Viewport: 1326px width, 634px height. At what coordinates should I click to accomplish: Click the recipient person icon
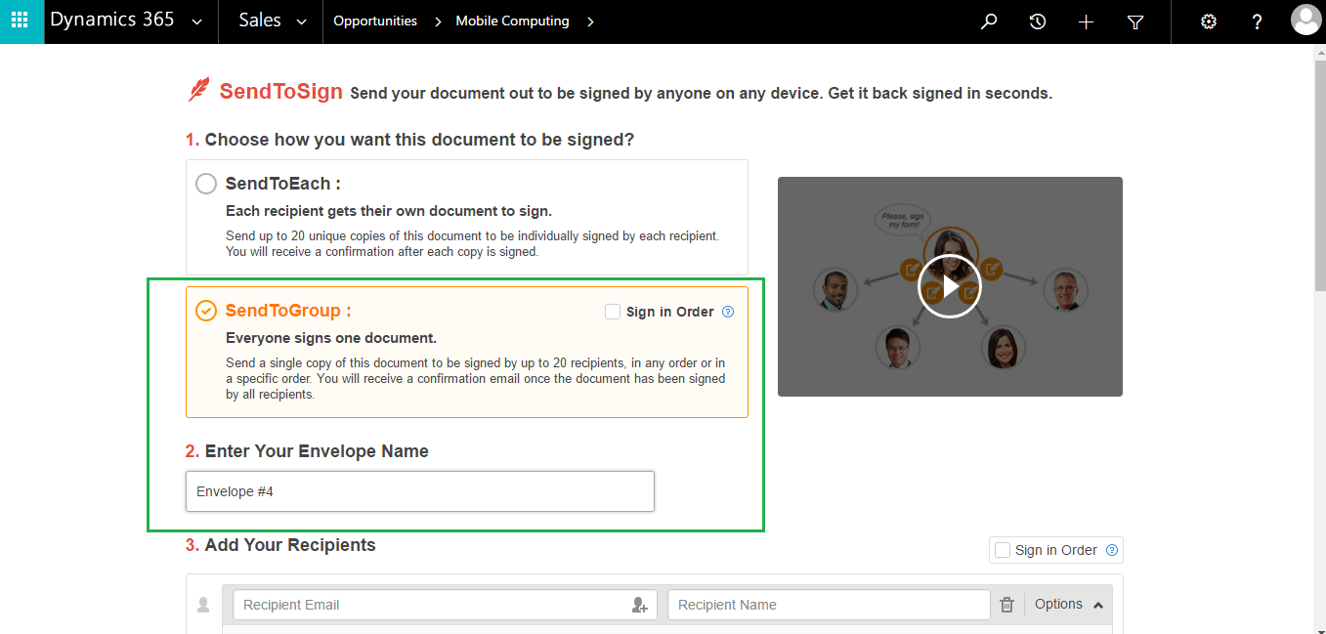tap(203, 605)
